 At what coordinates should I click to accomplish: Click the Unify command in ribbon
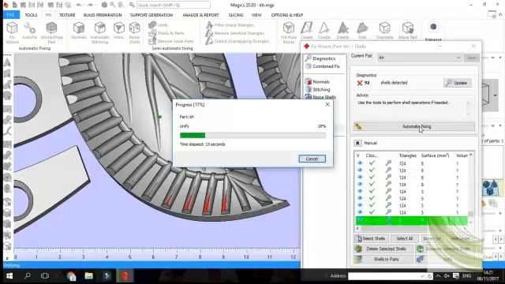[x=159, y=24]
